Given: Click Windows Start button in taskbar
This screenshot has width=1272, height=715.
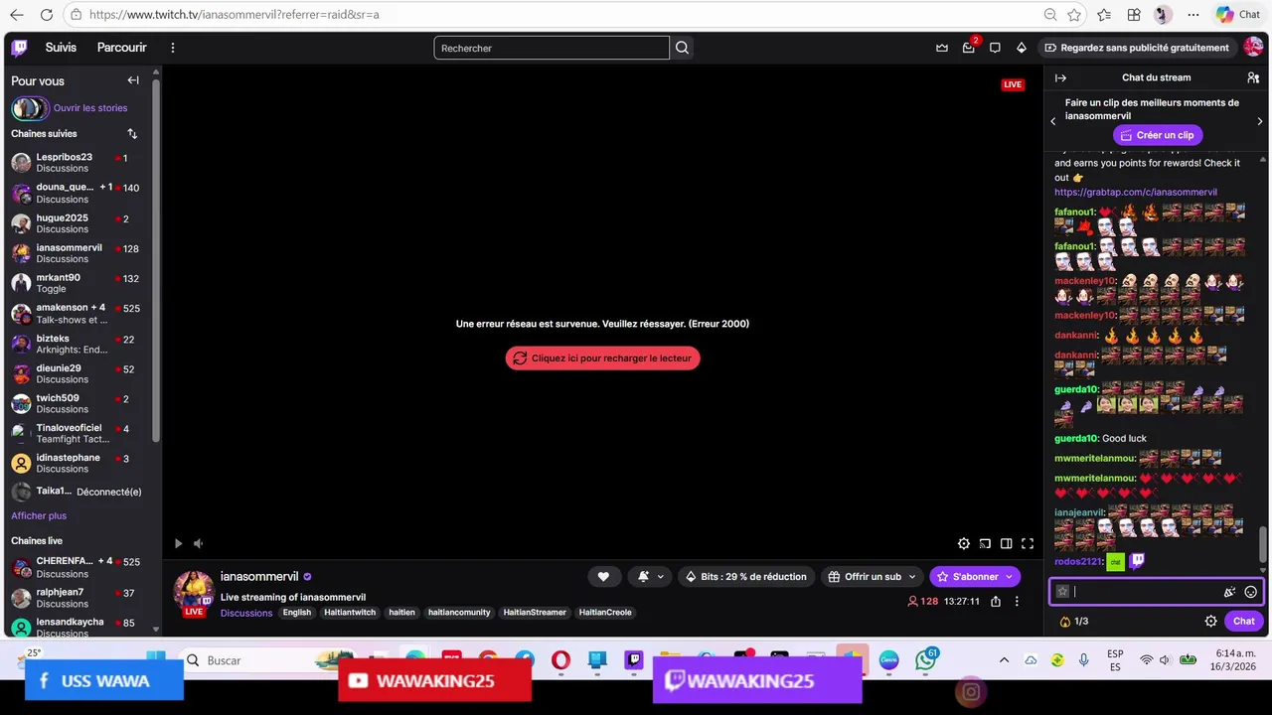Looking at the screenshot, I should [x=156, y=659].
